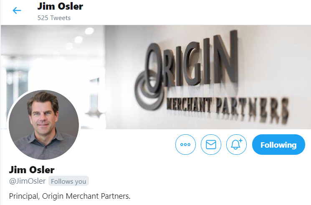This screenshot has width=311, height=205.
Task: Open Jim Osler's circular profile photo
Action: 44,125
